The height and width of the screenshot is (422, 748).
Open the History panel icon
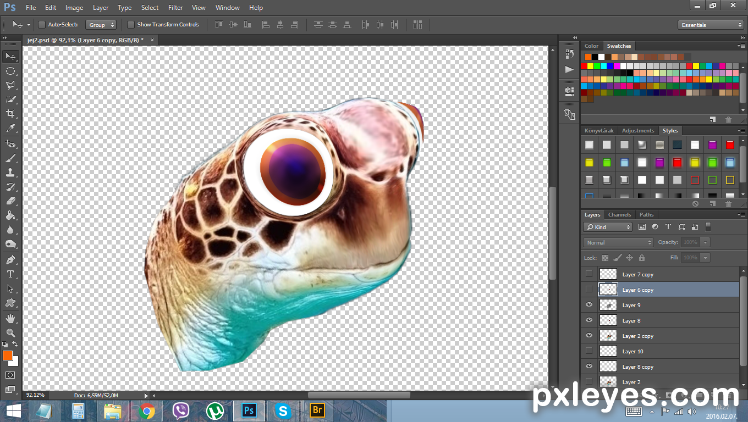569,53
